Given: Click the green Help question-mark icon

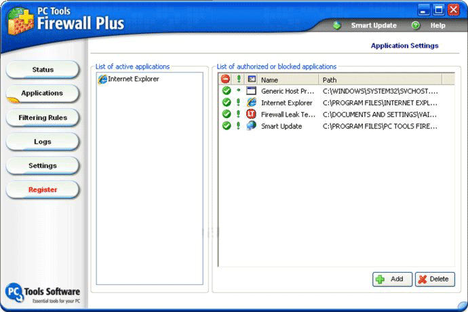Looking at the screenshot, I should [x=416, y=25].
